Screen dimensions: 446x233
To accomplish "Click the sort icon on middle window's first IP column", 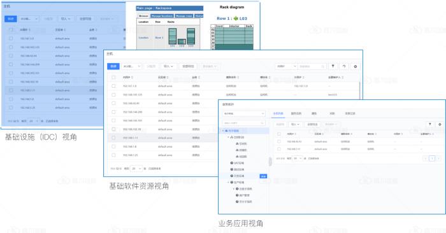I will [x=132, y=77].
